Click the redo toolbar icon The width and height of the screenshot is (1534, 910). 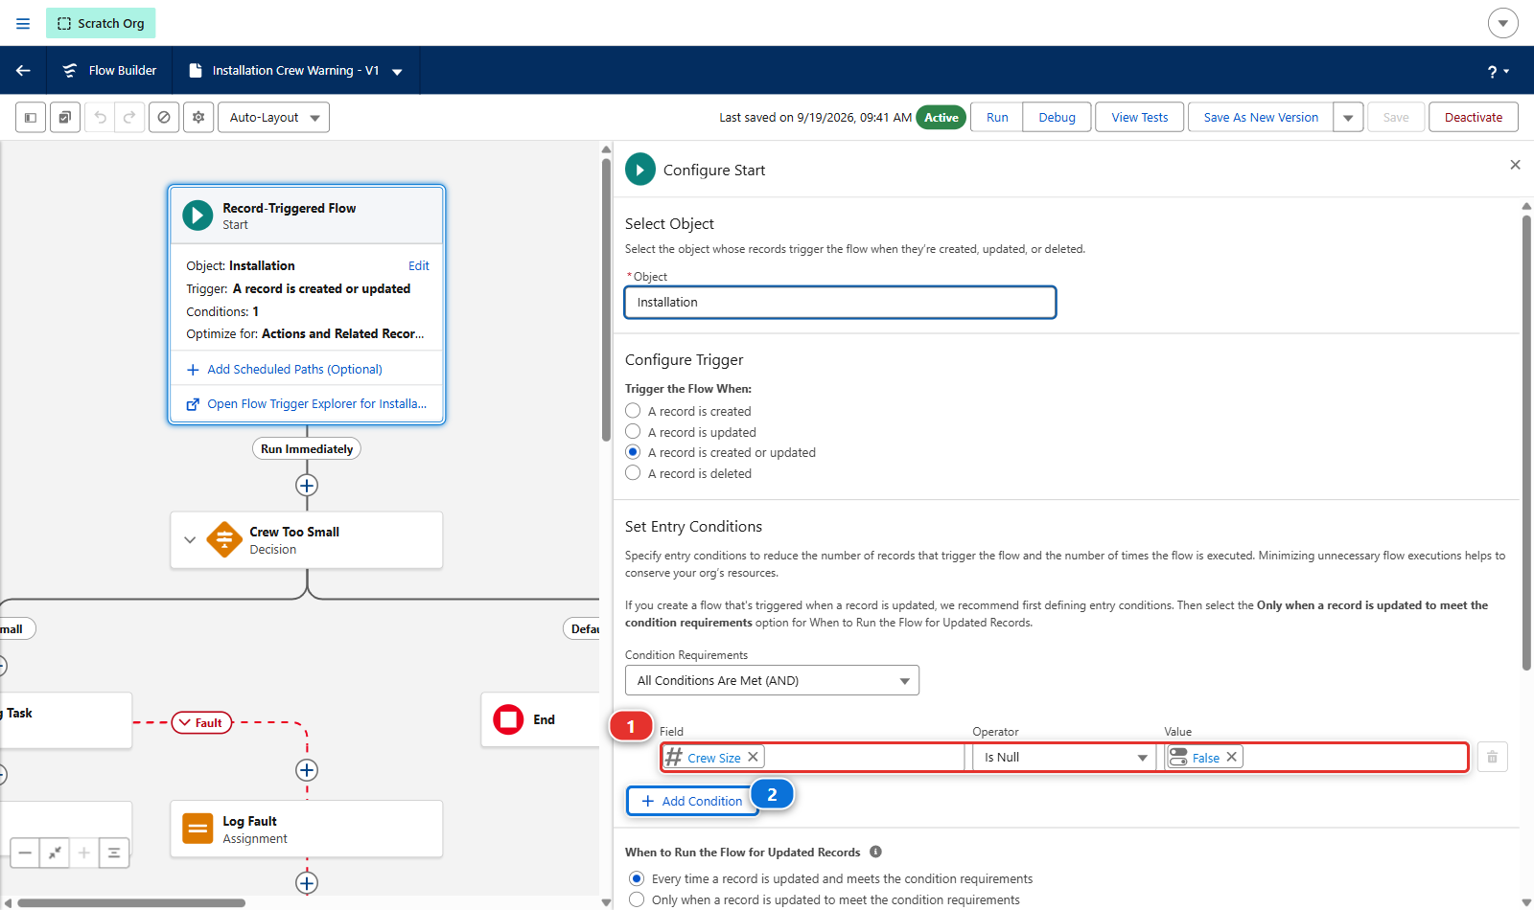click(129, 117)
